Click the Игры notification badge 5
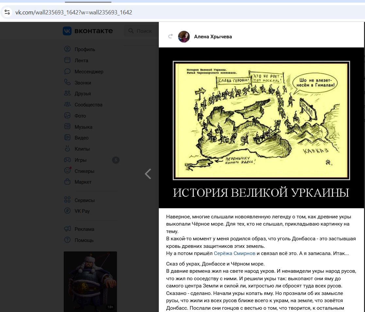This screenshot has width=365, height=312. [116, 160]
